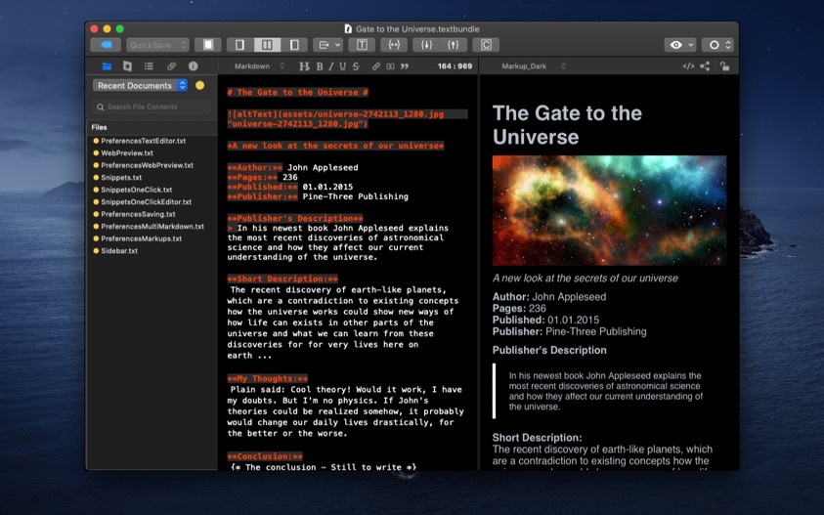Click the 'Publisher's Description' heading in the preview
Viewport: 824px width, 515px height.
[549, 350]
